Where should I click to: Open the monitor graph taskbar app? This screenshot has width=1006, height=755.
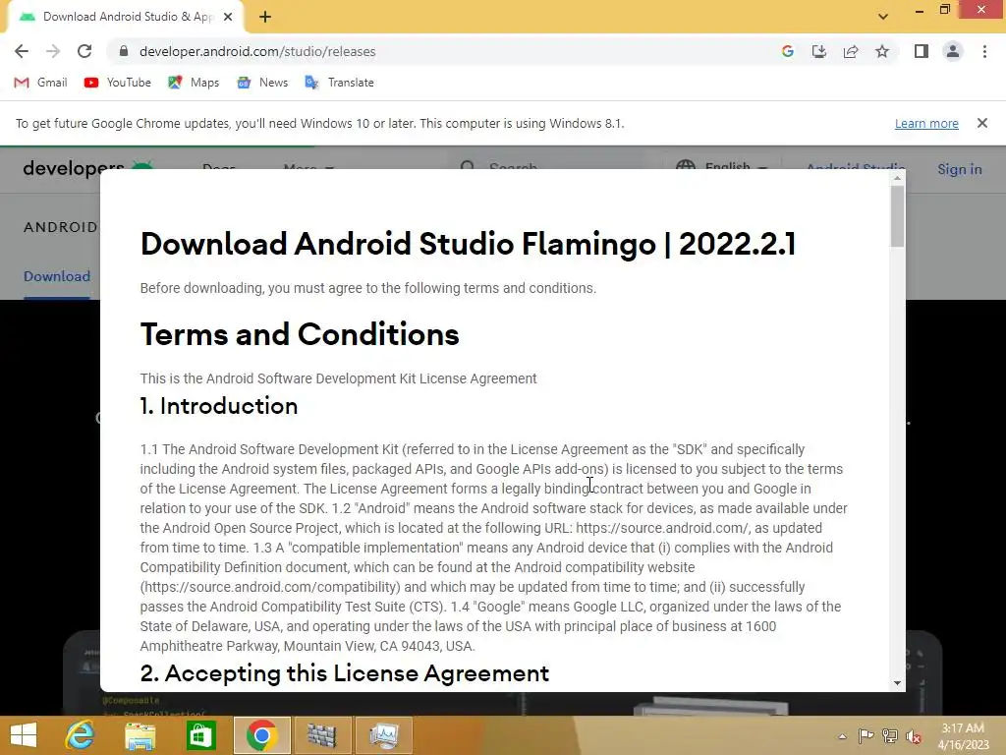click(383, 735)
